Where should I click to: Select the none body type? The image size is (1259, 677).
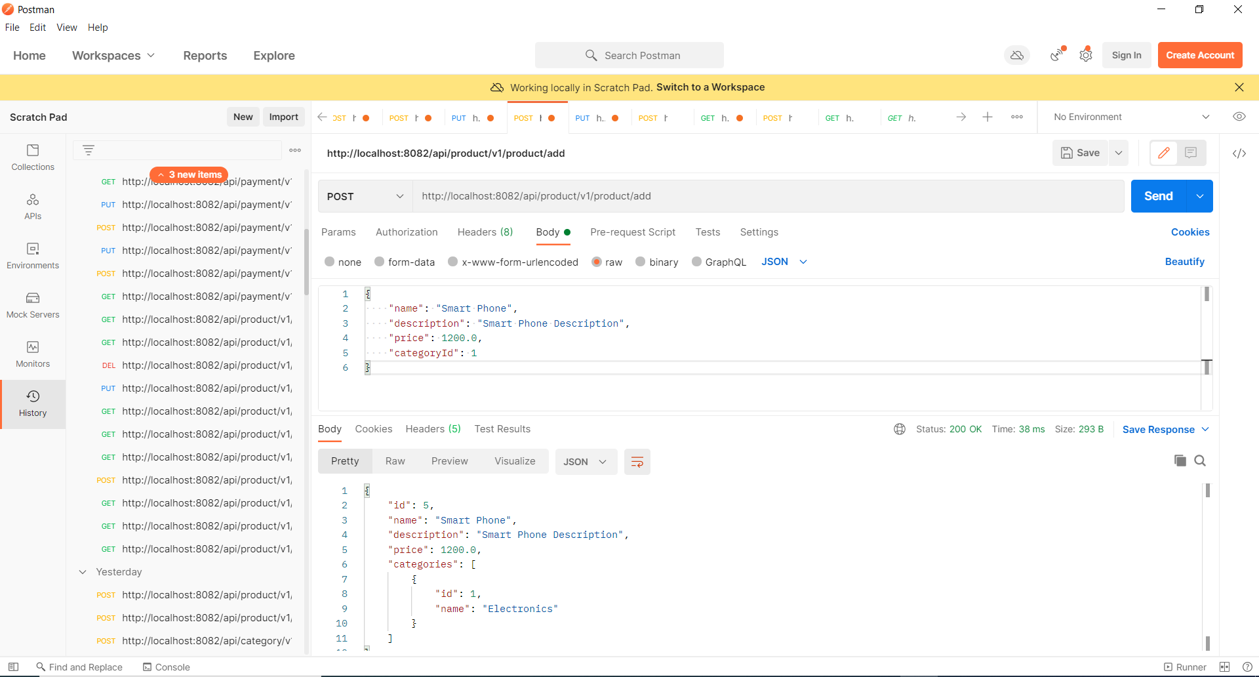point(343,262)
